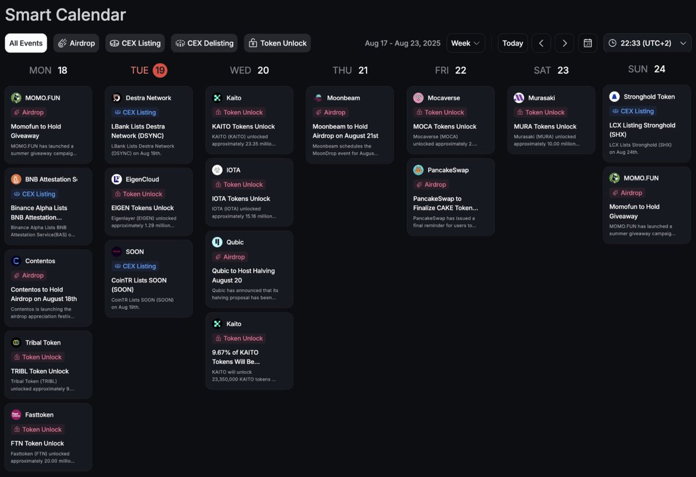This screenshot has width=696, height=477.
Task: Click the CEX Listing tag on Destra Network
Action: 135,112
